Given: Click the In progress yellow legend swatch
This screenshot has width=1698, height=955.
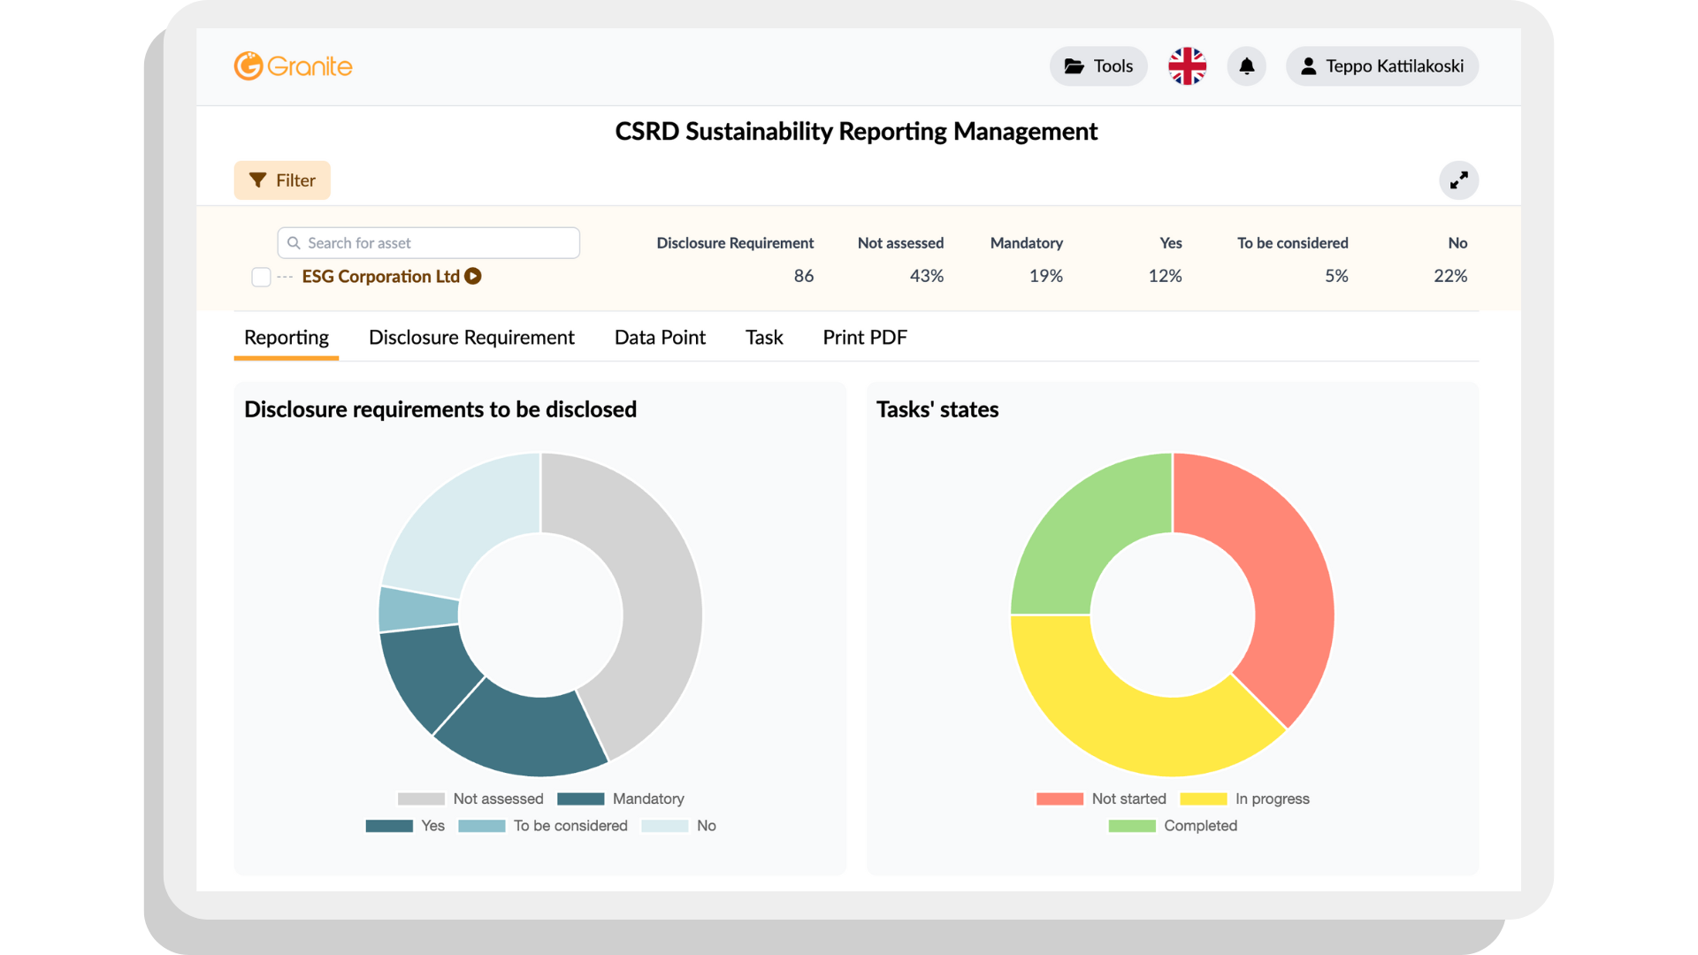Looking at the screenshot, I should [1203, 798].
